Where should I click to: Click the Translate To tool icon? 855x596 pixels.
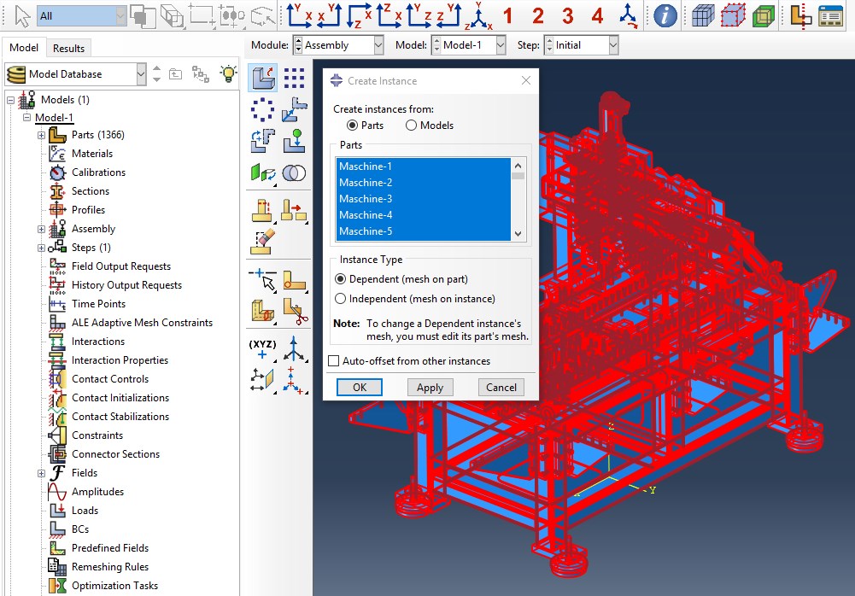coord(295,141)
